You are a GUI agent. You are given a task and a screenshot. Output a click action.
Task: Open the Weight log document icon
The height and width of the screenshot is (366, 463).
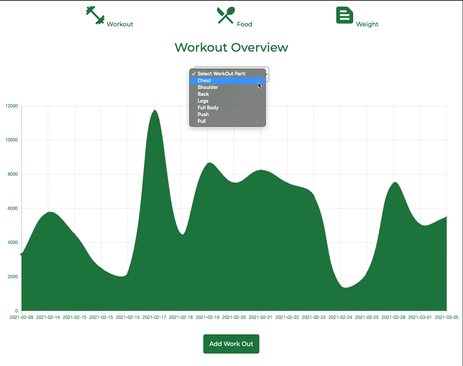click(x=344, y=15)
